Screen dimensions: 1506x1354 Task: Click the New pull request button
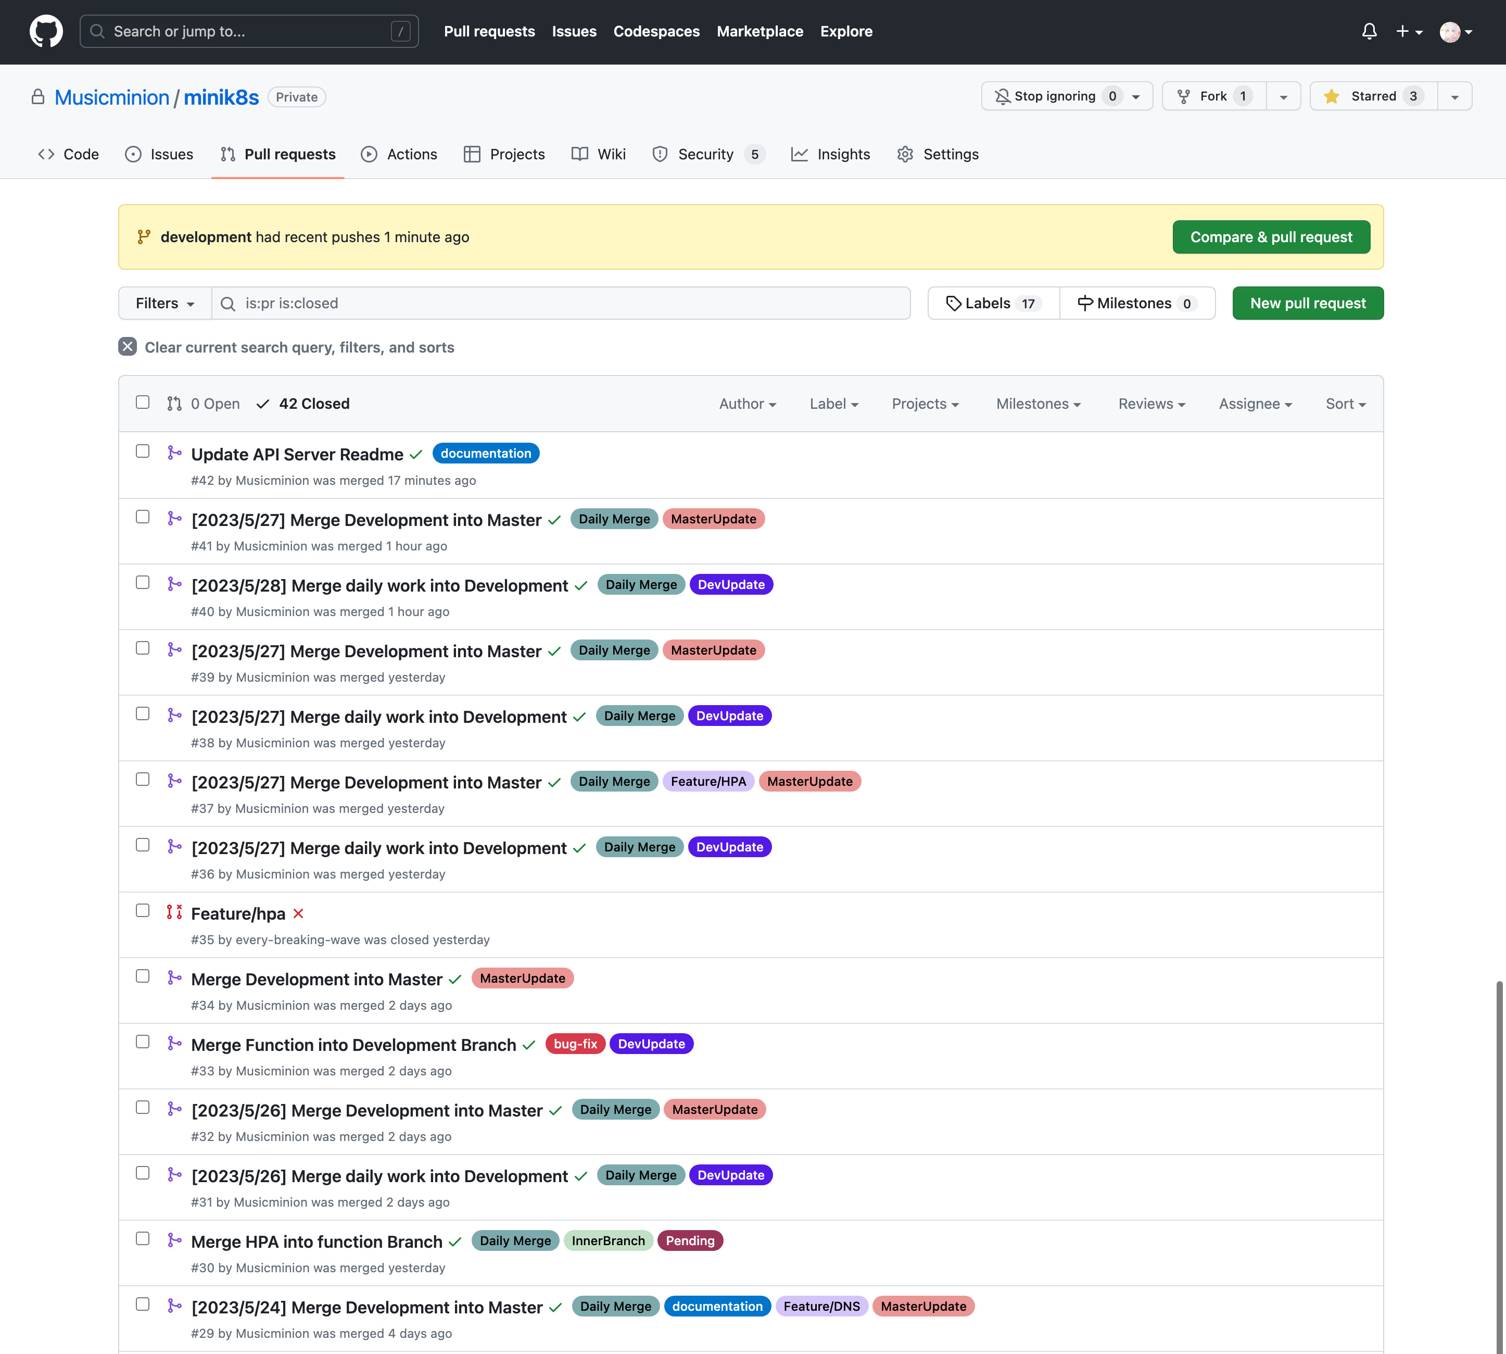coord(1308,303)
